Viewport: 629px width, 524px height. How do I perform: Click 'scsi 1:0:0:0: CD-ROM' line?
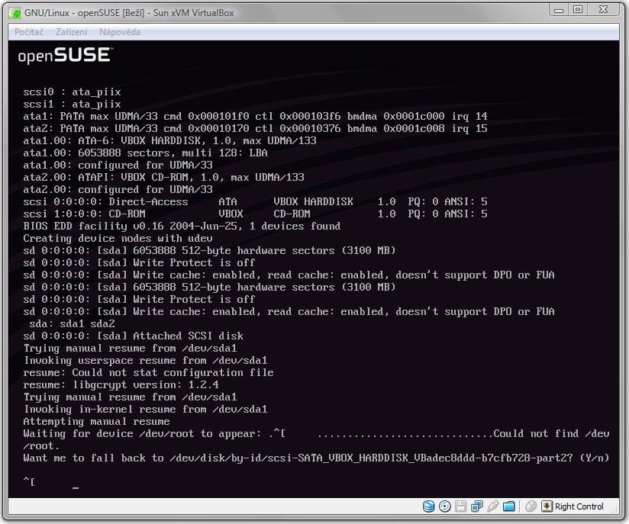pyautogui.click(x=255, y=214)
